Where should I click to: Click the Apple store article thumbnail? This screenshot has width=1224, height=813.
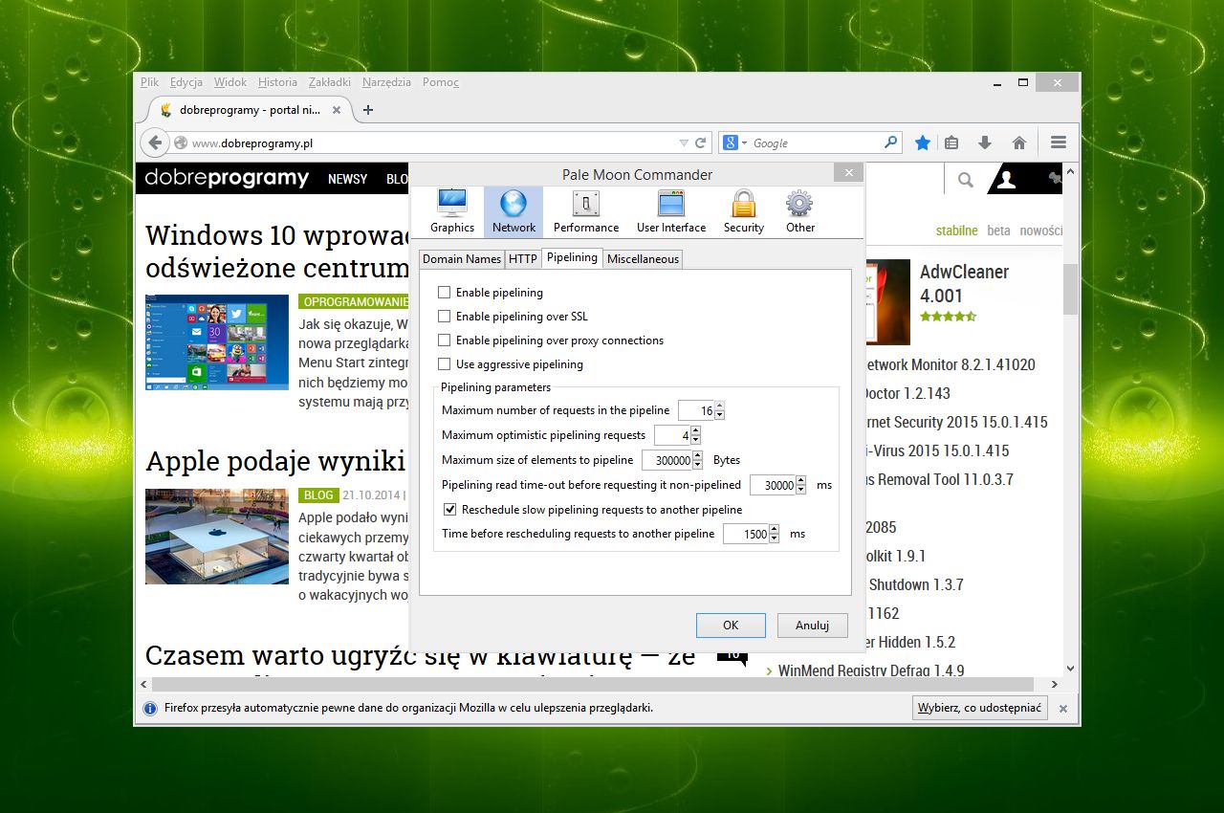(x=217, y=537)
